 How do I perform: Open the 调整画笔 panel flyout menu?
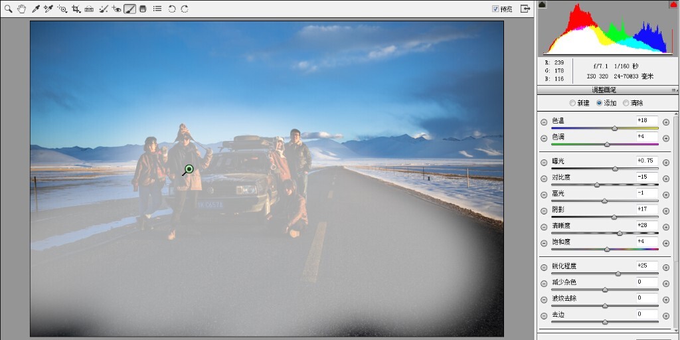[x=674, y=90]
